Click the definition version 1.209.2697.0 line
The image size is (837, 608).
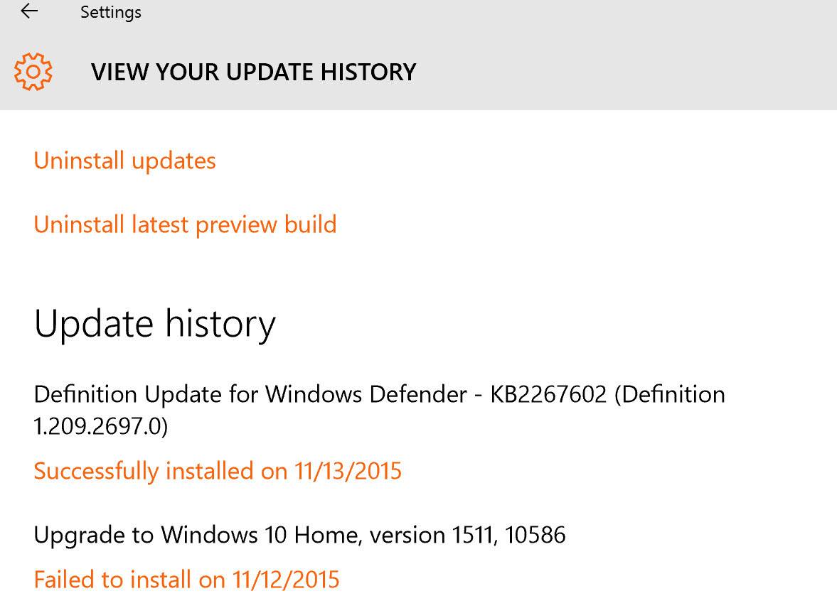pos(100,427)
